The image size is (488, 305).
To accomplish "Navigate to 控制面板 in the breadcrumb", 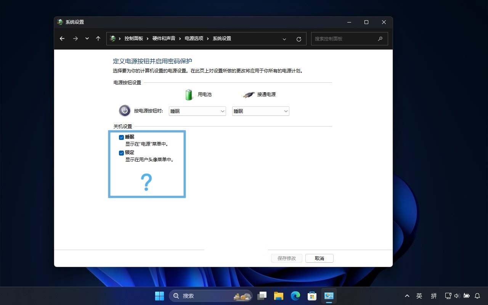I will (134, 39).
